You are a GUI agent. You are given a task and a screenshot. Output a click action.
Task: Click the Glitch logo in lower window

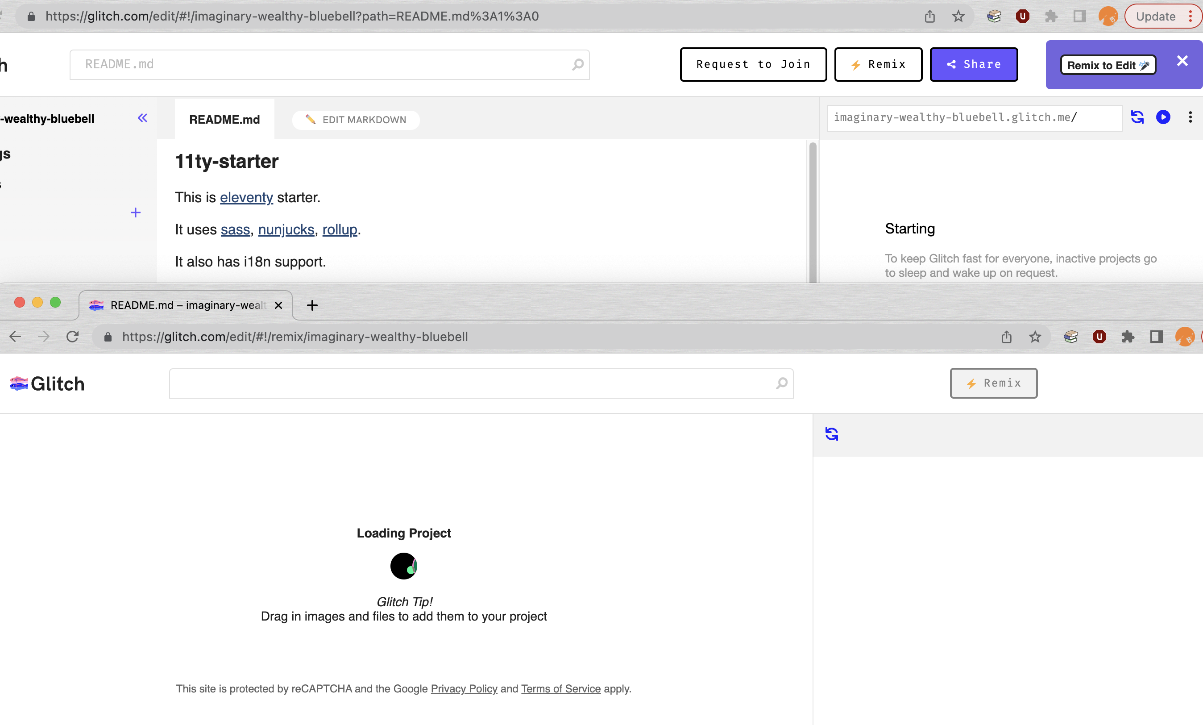[47, 384]
